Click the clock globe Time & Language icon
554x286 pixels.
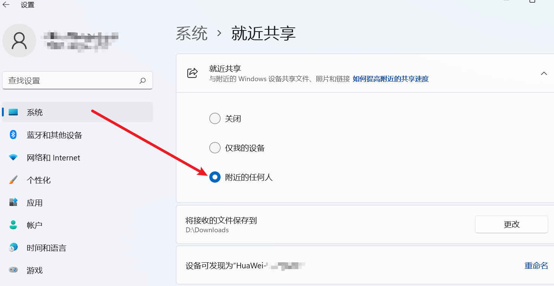point(13,247)
